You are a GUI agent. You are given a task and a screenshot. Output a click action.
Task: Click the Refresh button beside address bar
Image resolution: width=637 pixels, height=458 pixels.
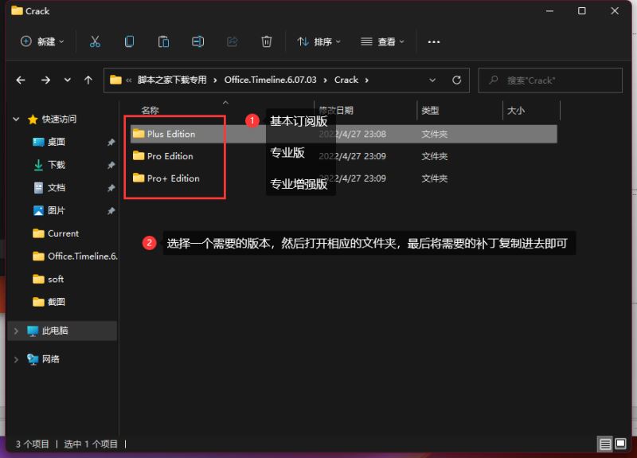pyautogui.click(x=456, y=80)
